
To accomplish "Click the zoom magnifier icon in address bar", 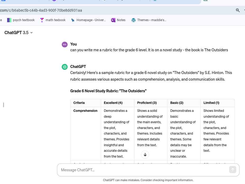I will (238, 10).
